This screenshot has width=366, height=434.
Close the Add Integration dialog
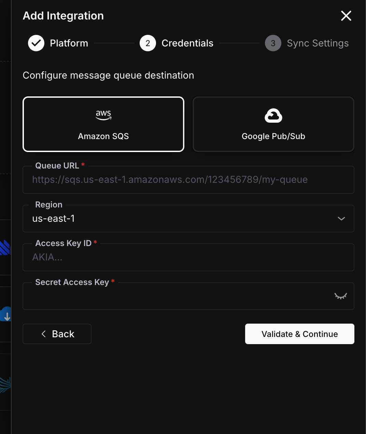(346, 16)
